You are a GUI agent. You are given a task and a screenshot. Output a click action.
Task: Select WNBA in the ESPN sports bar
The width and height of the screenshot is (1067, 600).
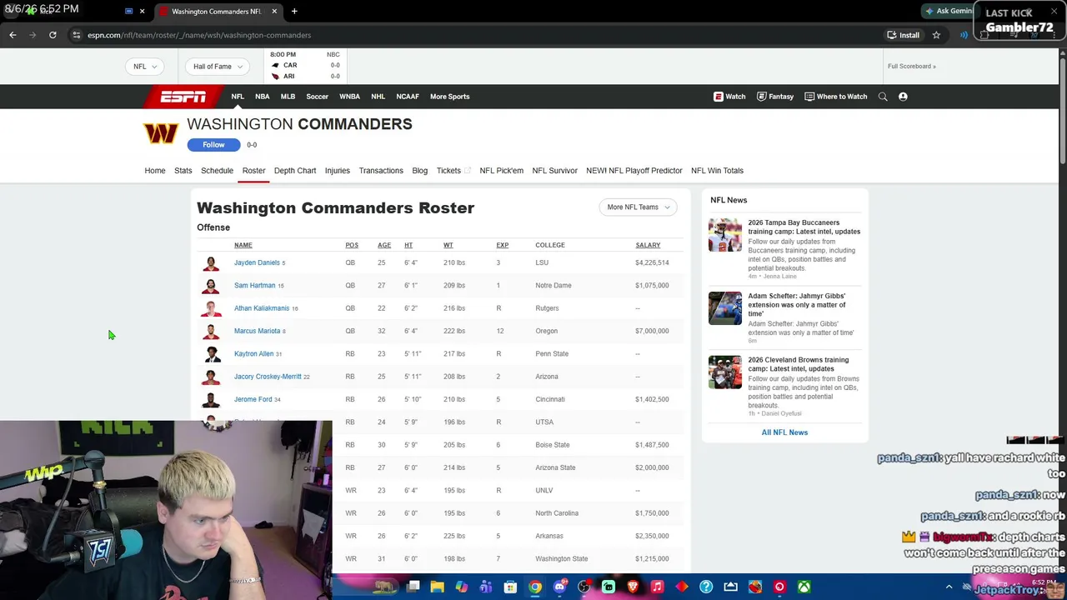(349, 97)
